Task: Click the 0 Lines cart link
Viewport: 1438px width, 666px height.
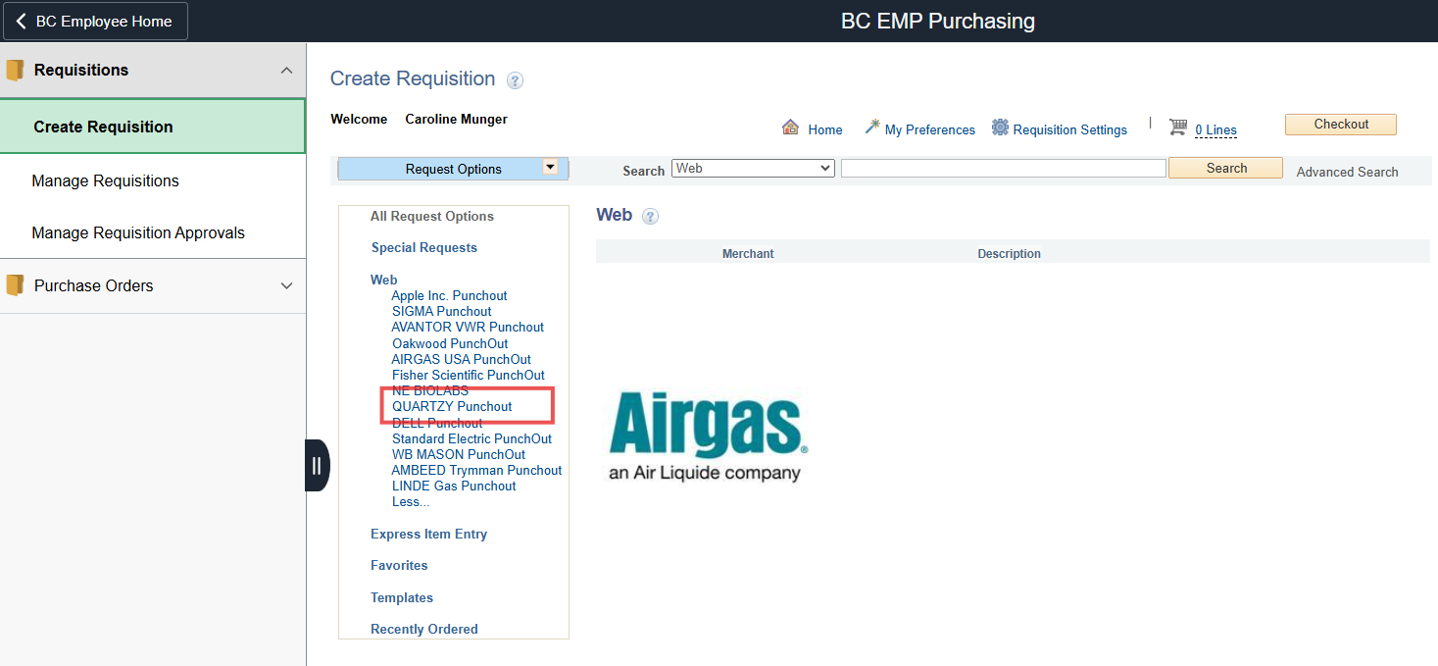Action: point(1215,129)
